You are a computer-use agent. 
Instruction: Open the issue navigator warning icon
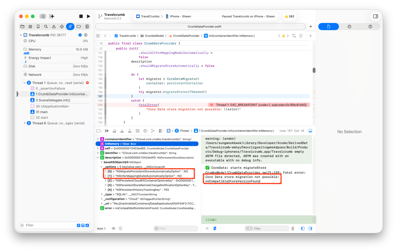pos(54,27)
